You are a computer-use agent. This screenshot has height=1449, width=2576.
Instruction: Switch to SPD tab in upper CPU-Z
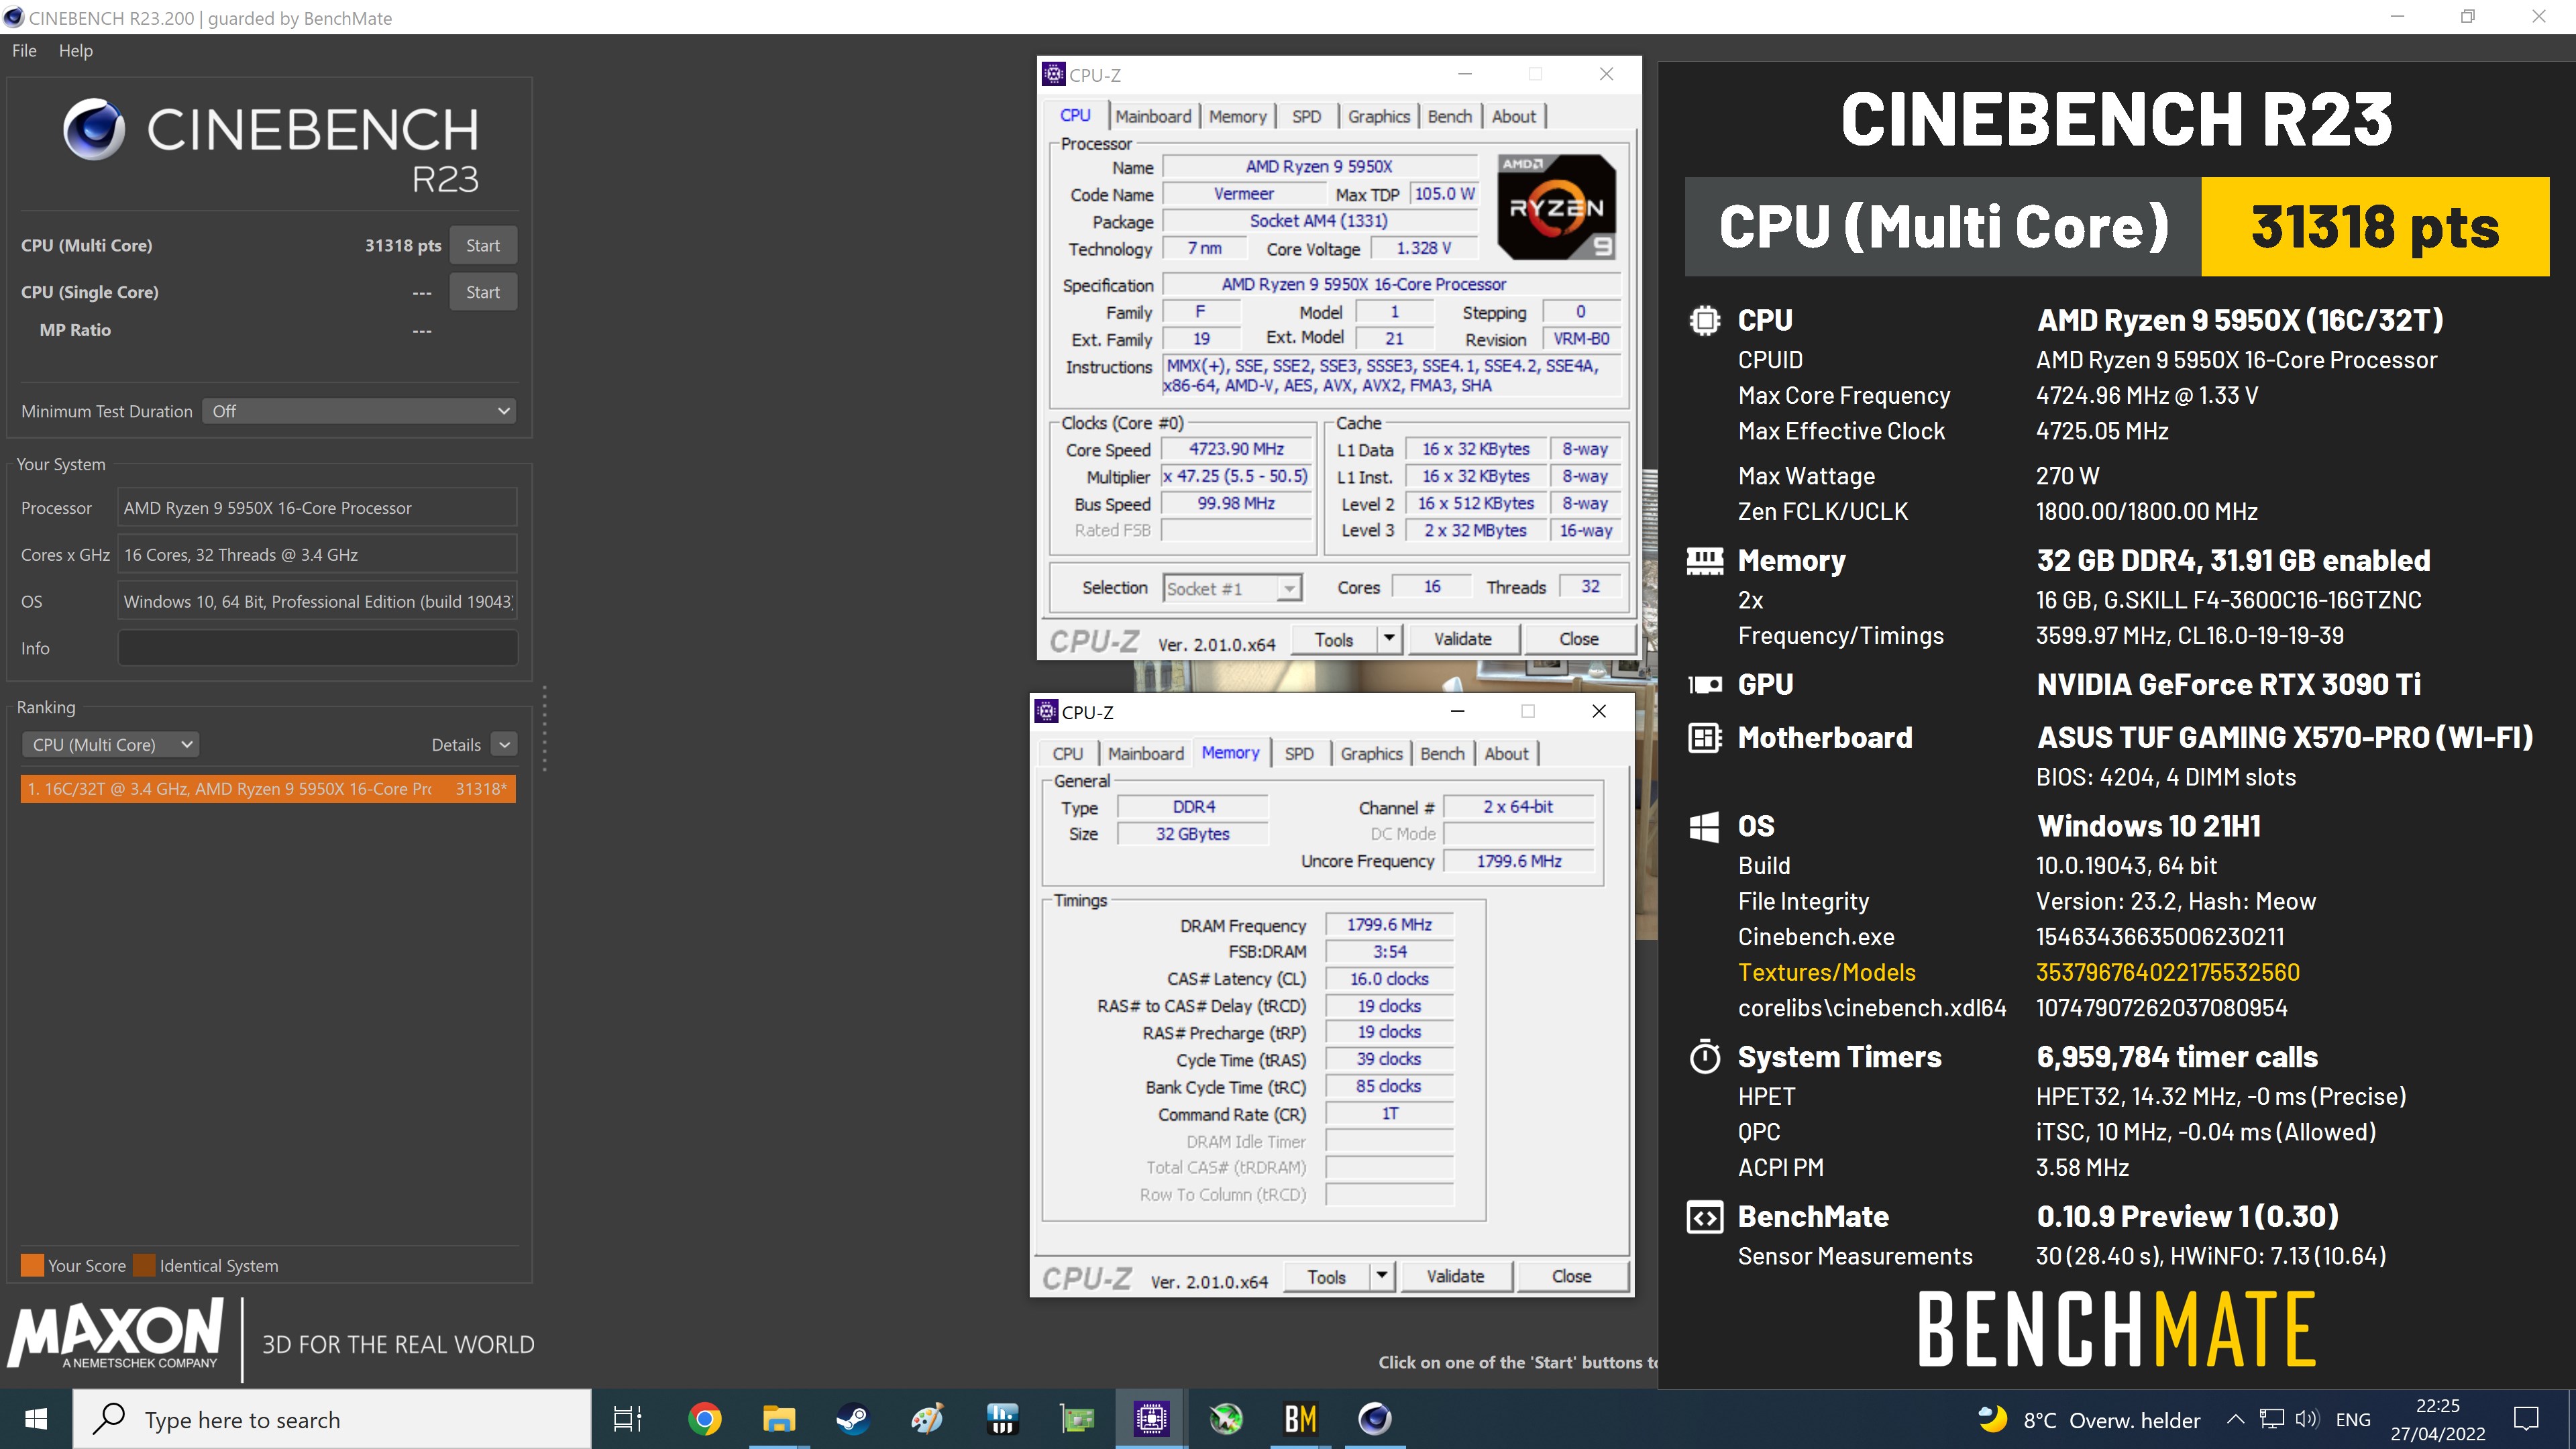(x=1306, y=116)
